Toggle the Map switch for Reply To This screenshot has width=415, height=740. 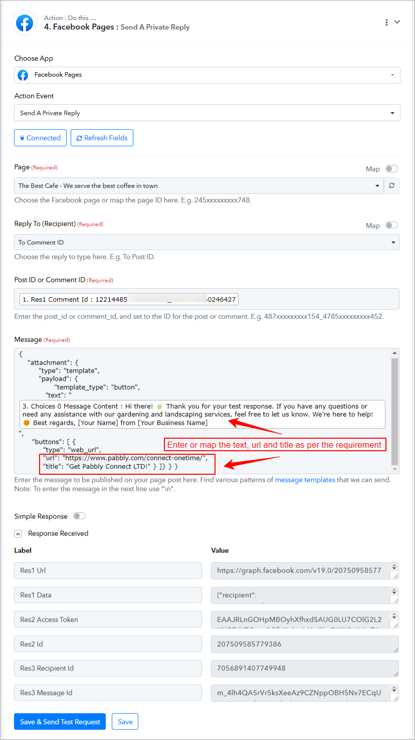click(392, 226)
